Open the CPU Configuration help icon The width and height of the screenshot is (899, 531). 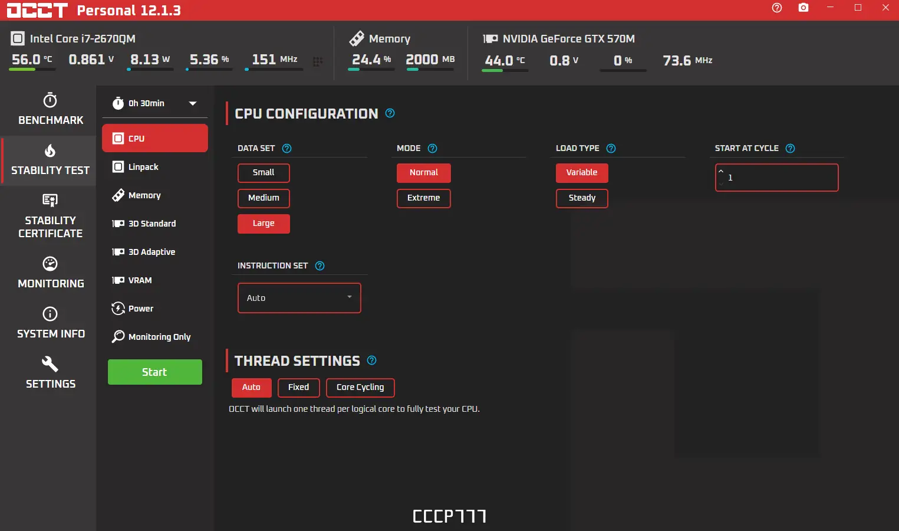point(390,113)
